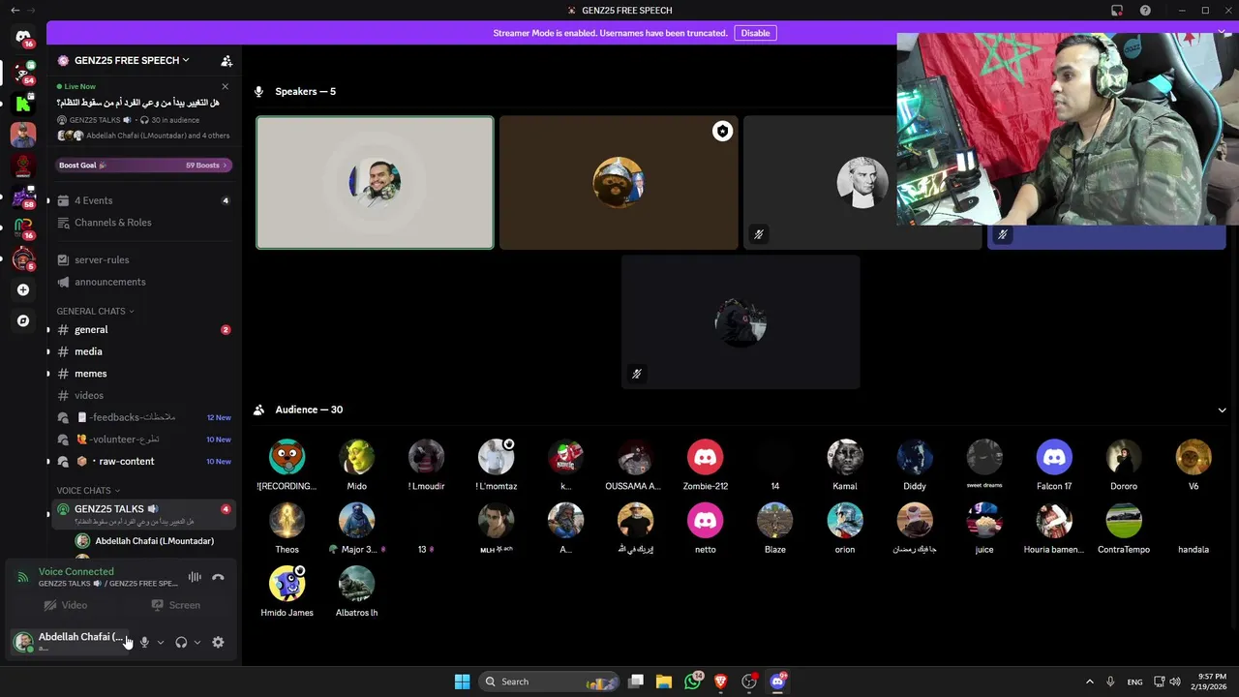The width and height of the screenshot is (1239, 697).
Task: Click audience member ContraTempo avatar
Action: 1124,521
